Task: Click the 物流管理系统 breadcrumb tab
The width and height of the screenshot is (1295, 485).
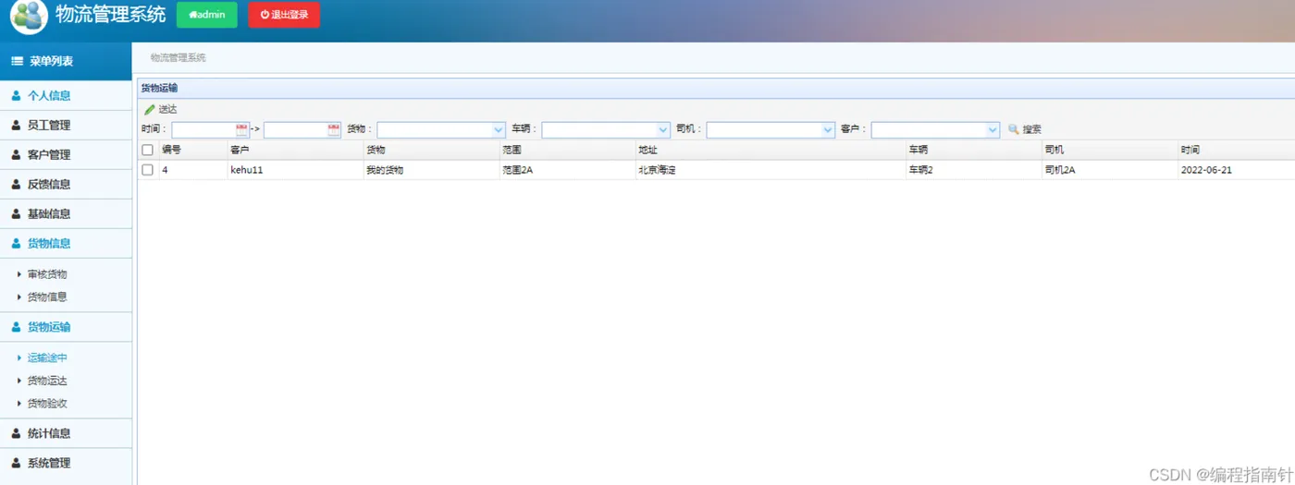Action: pos(179,57)
